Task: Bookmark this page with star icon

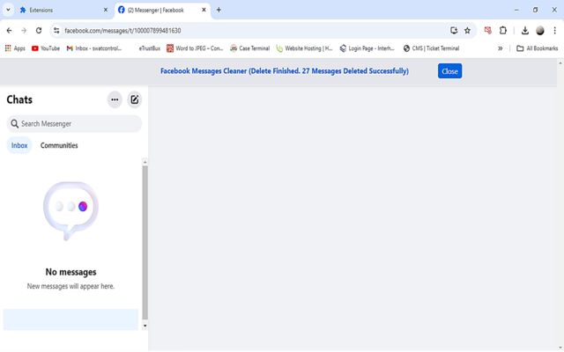Action: tap(467, 31)
